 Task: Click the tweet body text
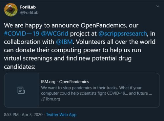point(80,46)
